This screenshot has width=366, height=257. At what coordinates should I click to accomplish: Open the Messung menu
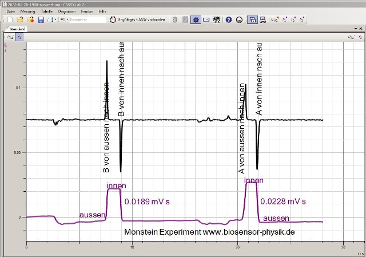pos(27,11)
